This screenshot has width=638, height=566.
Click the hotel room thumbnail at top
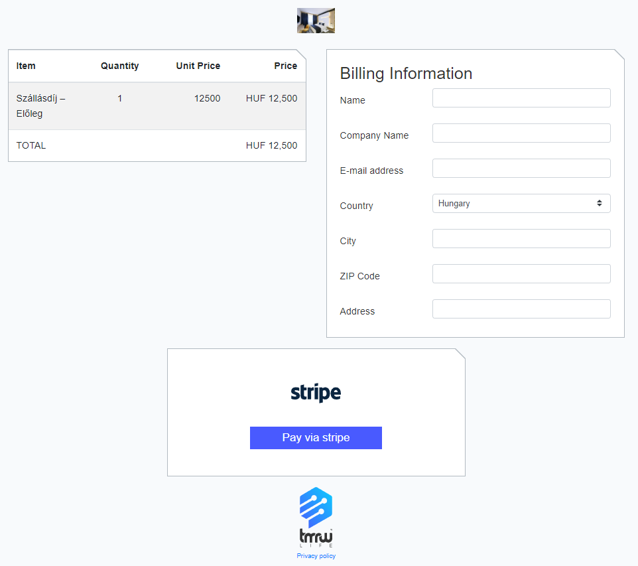tap(316, 21)
